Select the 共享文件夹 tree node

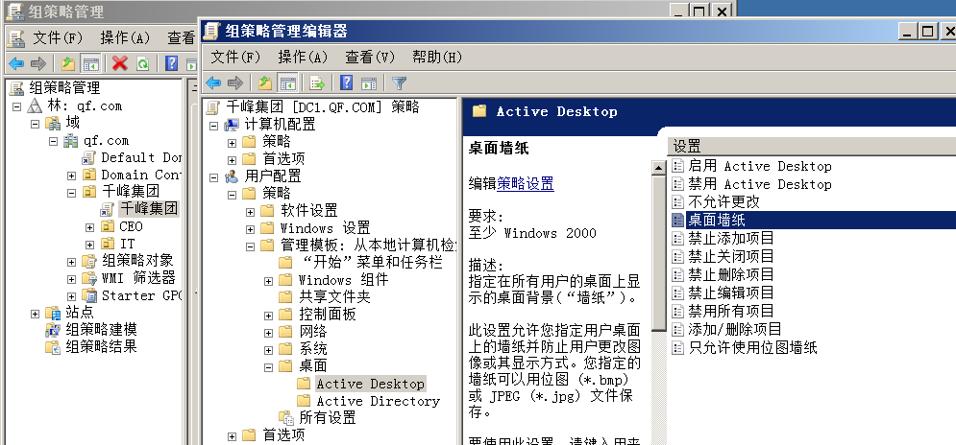click(x=334, y=297)
